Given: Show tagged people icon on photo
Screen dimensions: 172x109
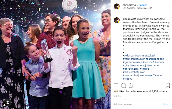Looking at the screenshot, I should point(8,102).
